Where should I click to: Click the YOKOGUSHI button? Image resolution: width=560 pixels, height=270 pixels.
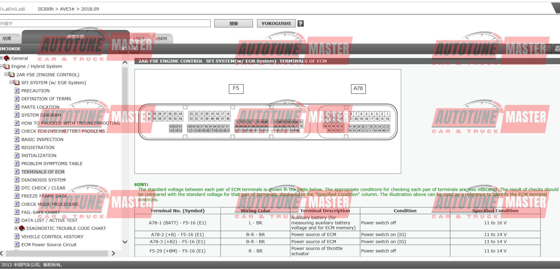pos(276,23)
